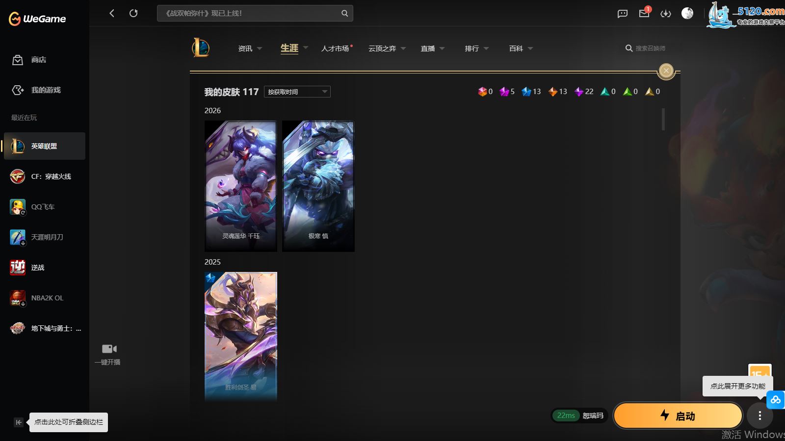Image resolution: width=785 pixels, height=441 pixels.
Task: Click the 搜索召唤师 search field
Action: pos(651,48)
